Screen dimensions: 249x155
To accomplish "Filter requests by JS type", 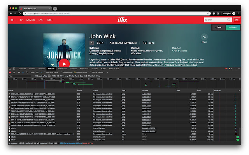I will click(x=58, y=76).
